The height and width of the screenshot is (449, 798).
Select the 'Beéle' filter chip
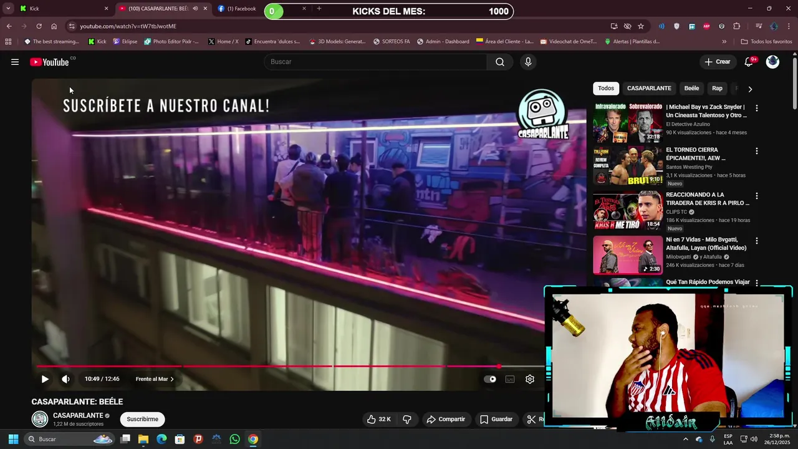[x=691, y=89]
